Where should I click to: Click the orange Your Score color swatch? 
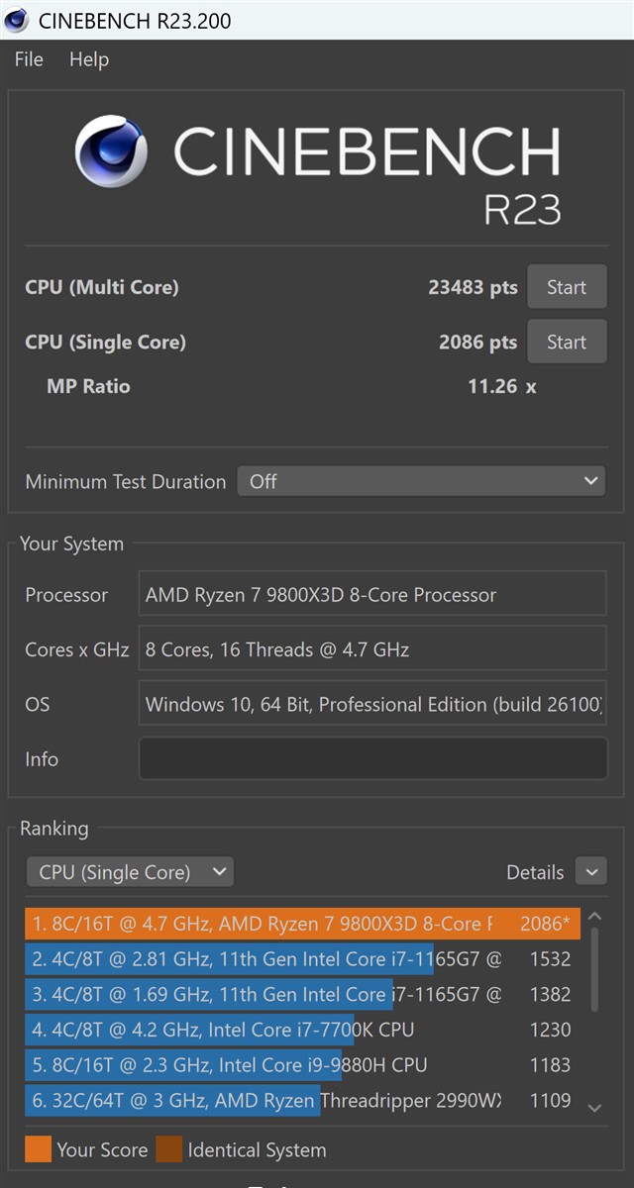pos(38,1149)
